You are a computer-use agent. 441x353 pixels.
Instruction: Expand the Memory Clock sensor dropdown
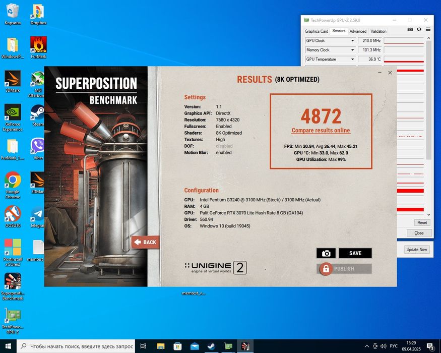(352, 50)
